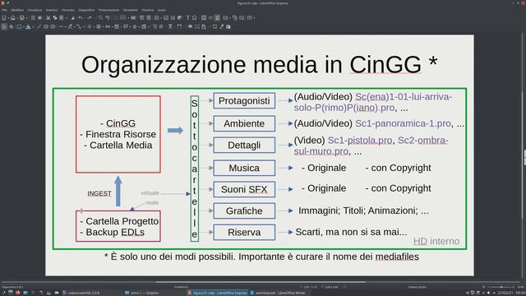Open the Visualizza menu
Image resolution: width=526 pixels, height=296 pixels.
tap(35, 10)
